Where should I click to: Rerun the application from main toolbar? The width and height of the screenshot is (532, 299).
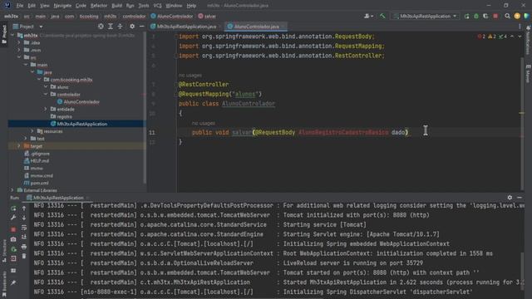pyautogui.click(x=467, y=16)
